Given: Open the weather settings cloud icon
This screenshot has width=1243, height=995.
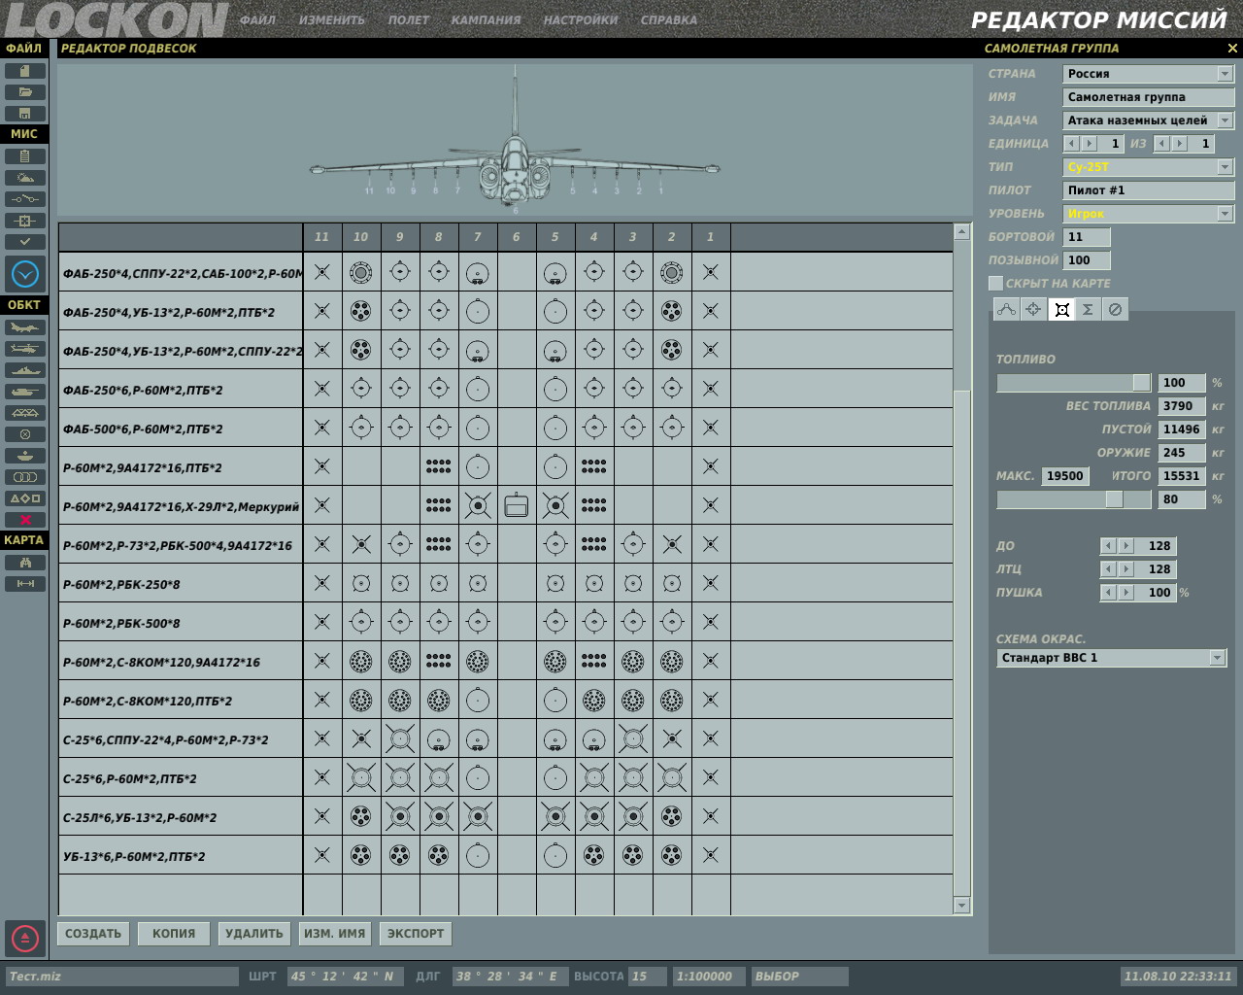Looking at the screenshot, I should (x=25, y=178).
